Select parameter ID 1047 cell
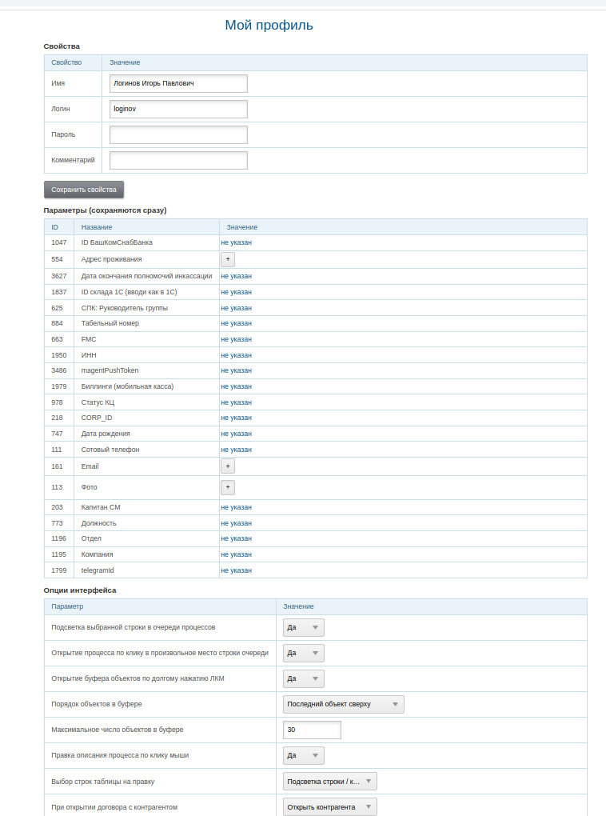This screenshot has height=816, width=606. point(59,242)
